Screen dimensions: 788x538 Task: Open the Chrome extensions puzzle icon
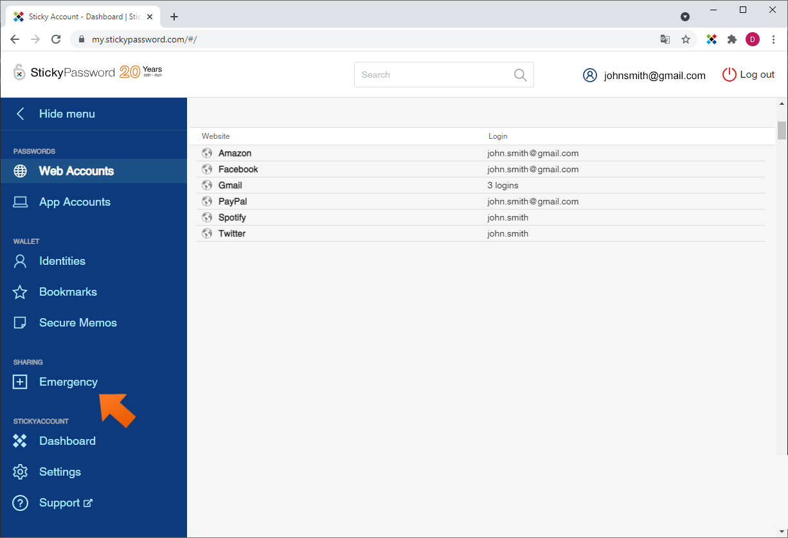(732, 39)
